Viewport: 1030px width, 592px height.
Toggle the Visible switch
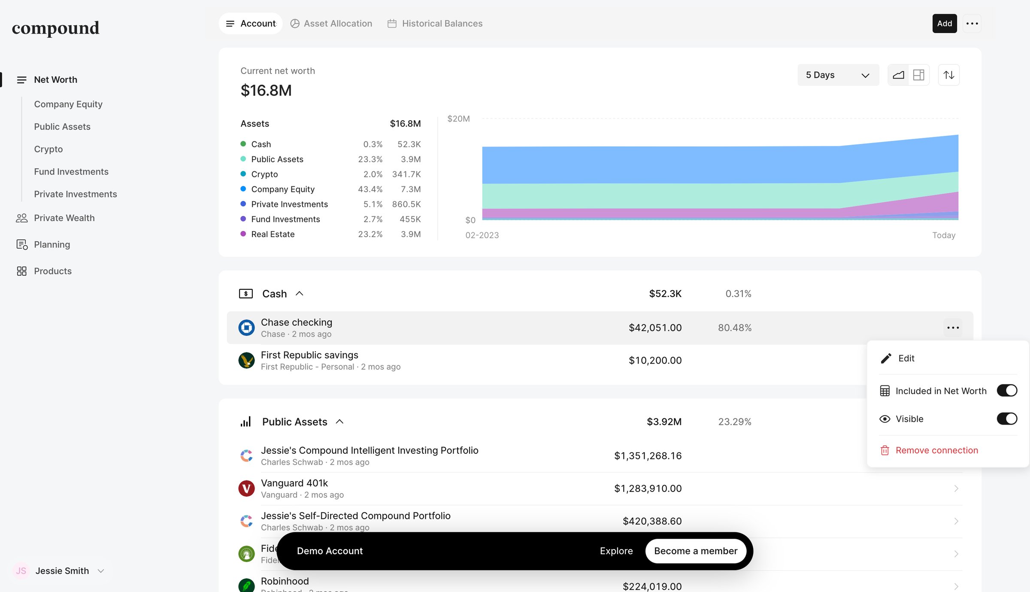1007,419
